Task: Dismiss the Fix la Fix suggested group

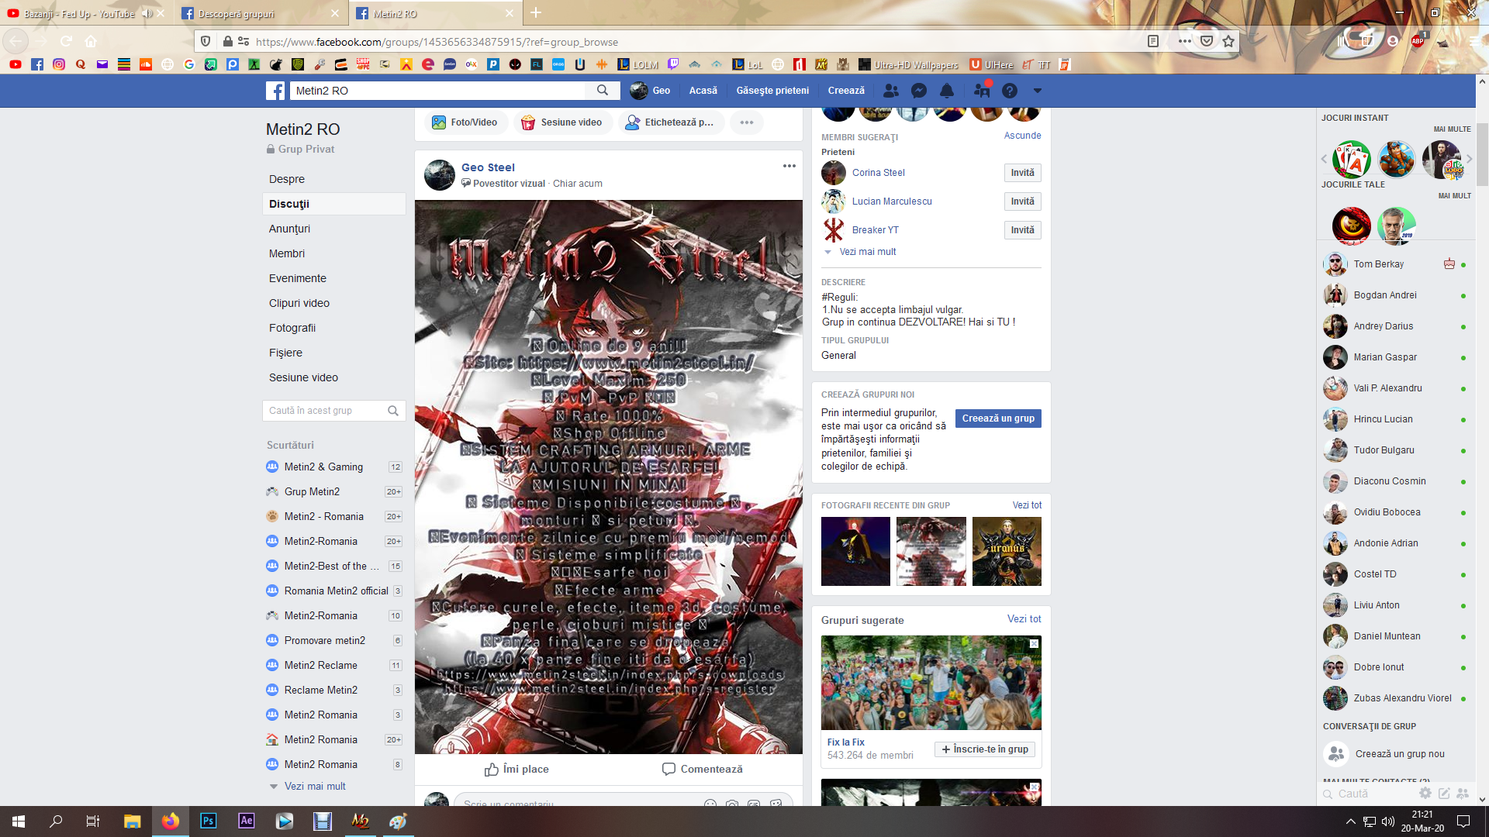Action: click(x=1034, y=644)
